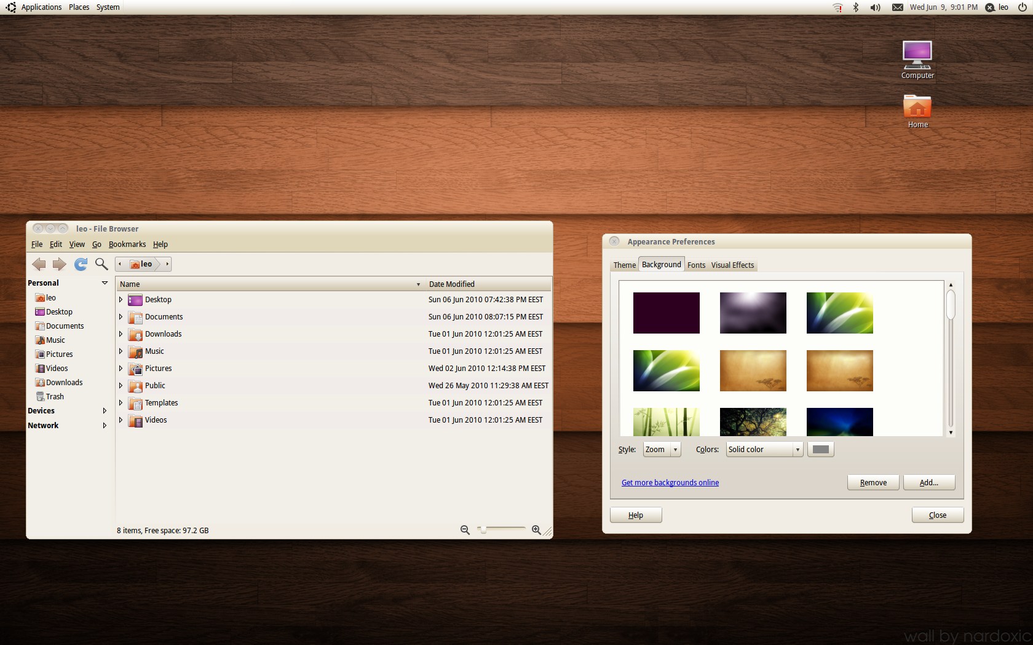Screen dimensions: 1033x645
Task: Open the clock and date in panel
Action: (943, 7)
